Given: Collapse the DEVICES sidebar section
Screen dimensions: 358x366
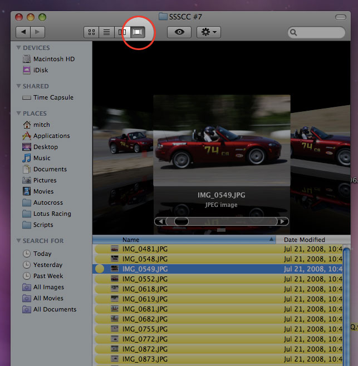Looking at the screenshot, I should click(18, 48).
